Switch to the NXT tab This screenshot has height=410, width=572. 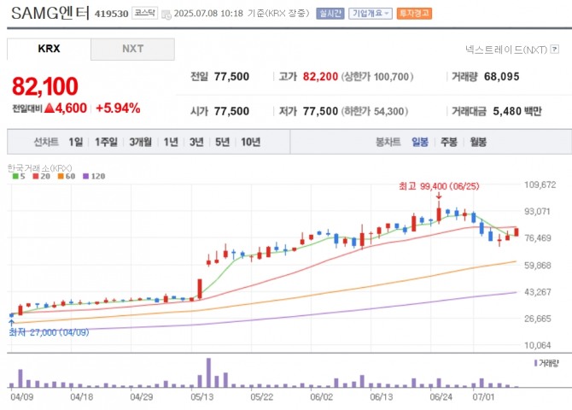[x=133, y=49]
